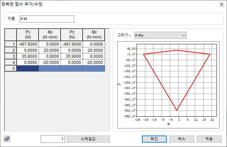The height and width of the screenshot is (147, 227).
Task: Select the My column header
Action: click(x=50, y=35)
